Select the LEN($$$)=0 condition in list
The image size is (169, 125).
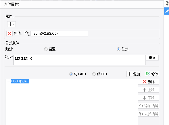click(x=20, y=81)
